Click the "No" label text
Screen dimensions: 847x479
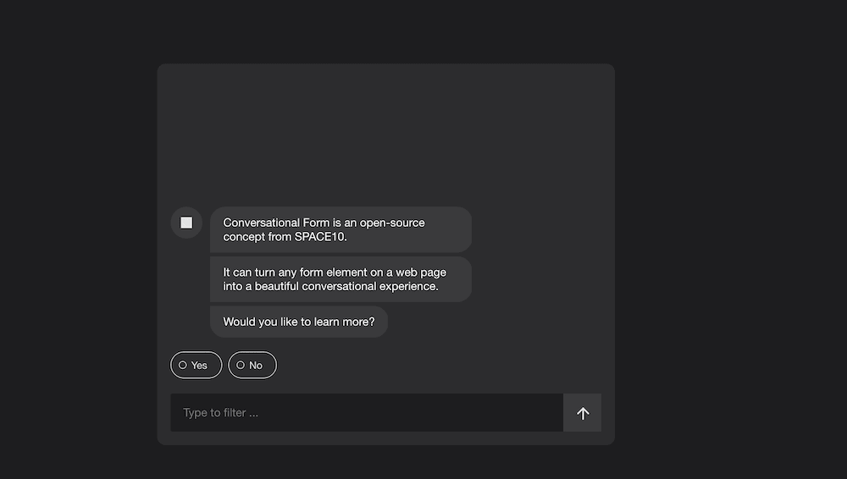point(256,366)
